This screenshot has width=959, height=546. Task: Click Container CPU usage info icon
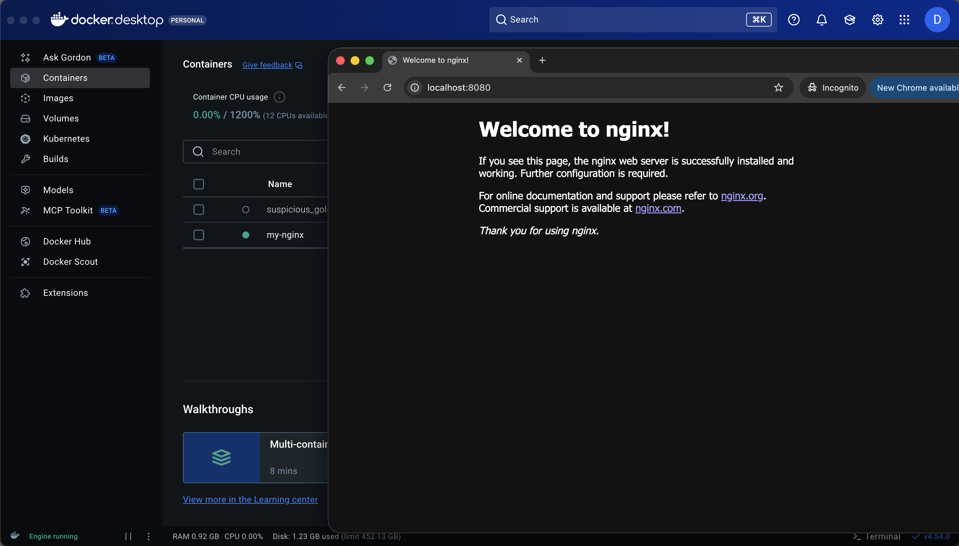point(279,97)
